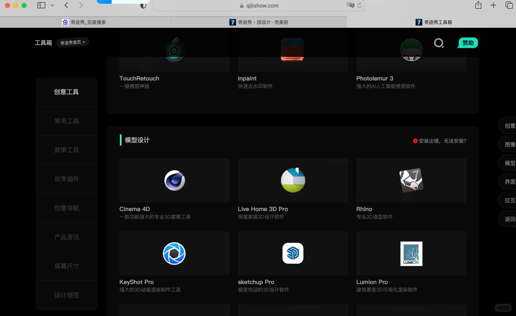Click the search magnifier icon

click(438, 43)
